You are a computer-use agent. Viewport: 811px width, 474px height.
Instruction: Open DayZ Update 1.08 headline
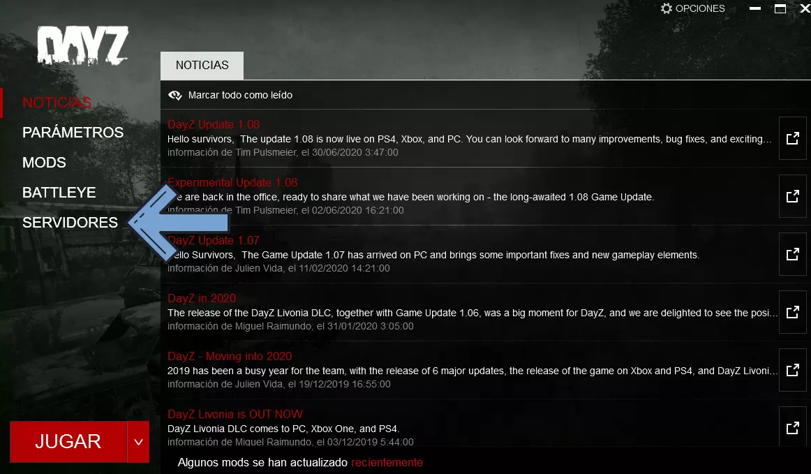click(x=213, y=124)
